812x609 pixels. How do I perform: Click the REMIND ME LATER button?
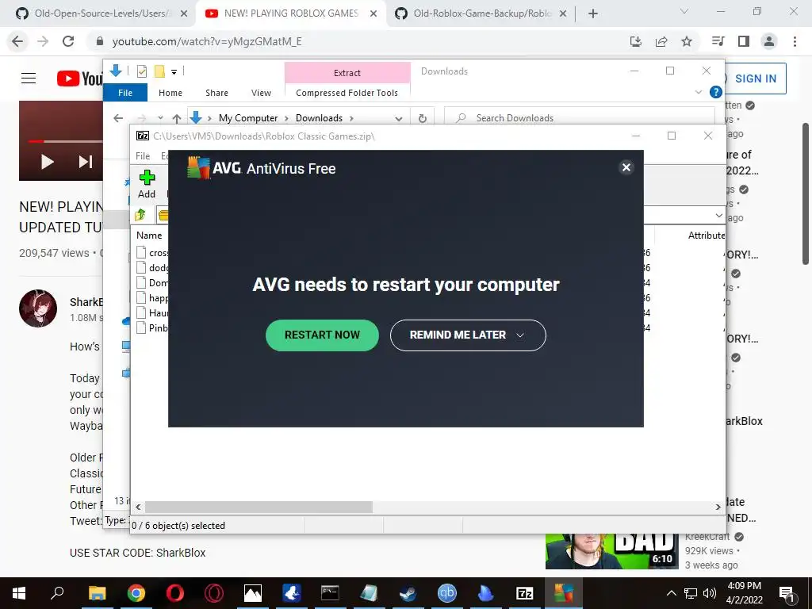point(468,335)
